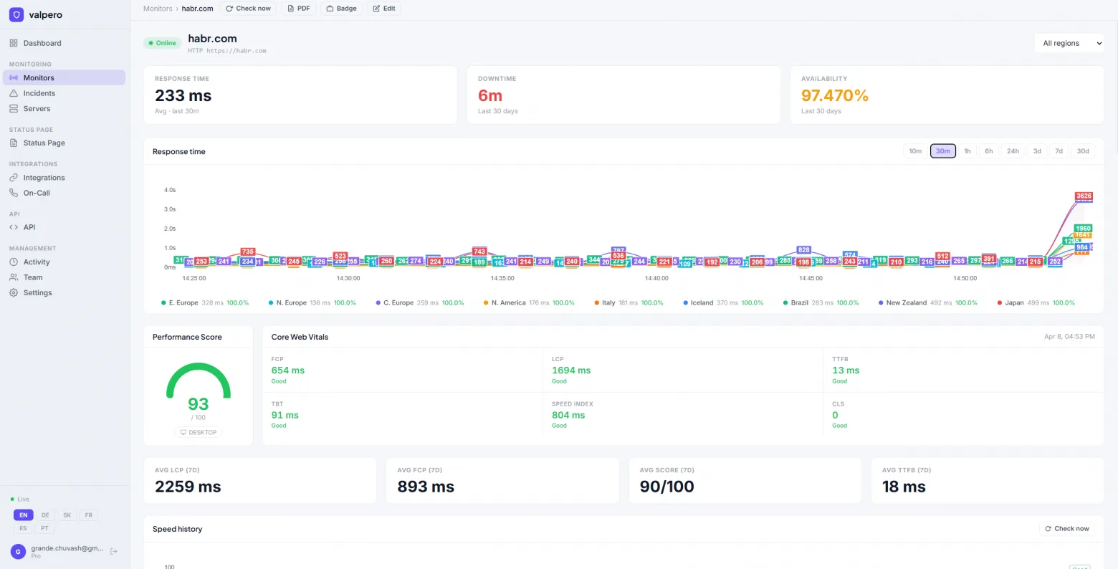Toggle Iceland series in chart legend
This screenshot has height=569, width=1118.
[724, 303]
